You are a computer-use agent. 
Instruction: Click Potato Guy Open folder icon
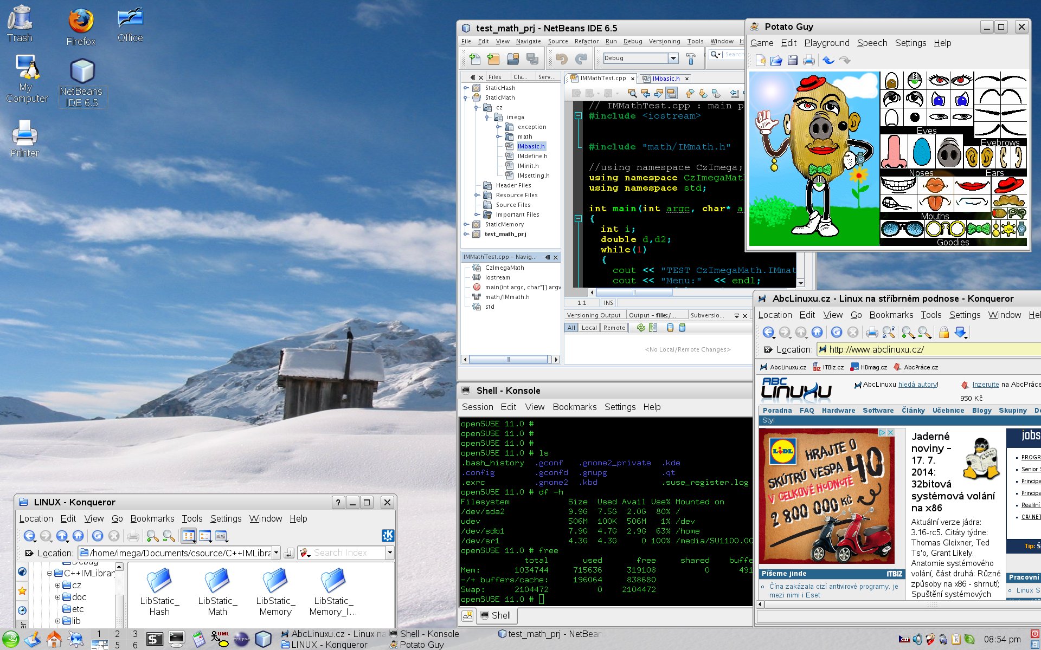(x=776, y=60)
